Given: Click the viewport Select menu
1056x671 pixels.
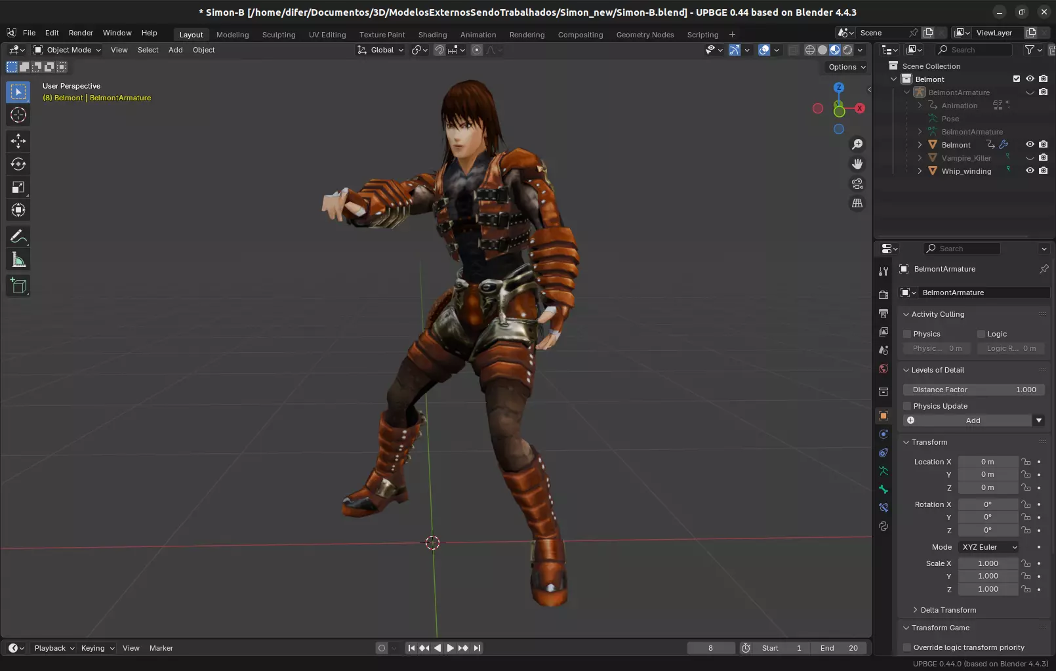Looking at the screenshot, I should coord(148,50).
